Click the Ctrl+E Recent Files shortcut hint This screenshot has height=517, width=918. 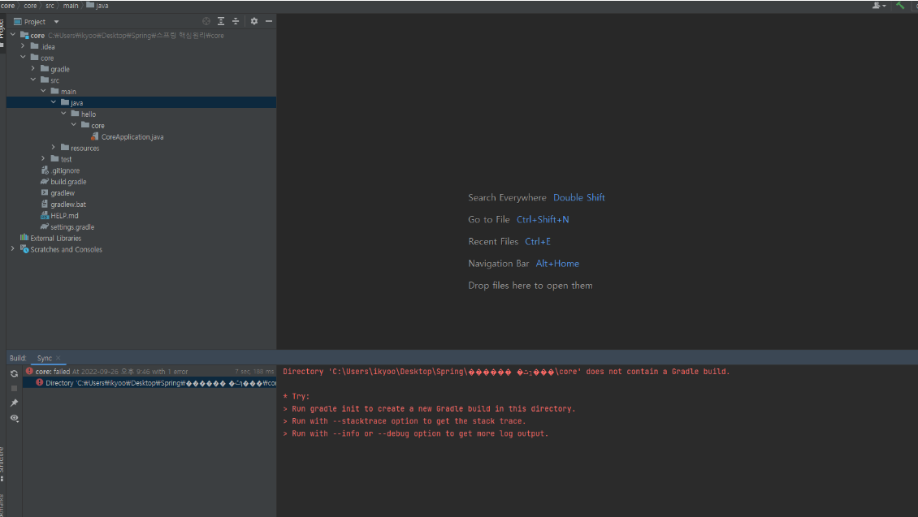(538, 242)
